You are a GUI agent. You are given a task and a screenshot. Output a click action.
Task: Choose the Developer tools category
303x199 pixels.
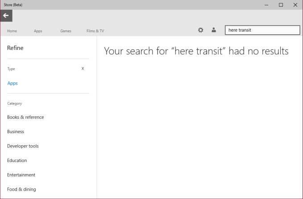23,146
